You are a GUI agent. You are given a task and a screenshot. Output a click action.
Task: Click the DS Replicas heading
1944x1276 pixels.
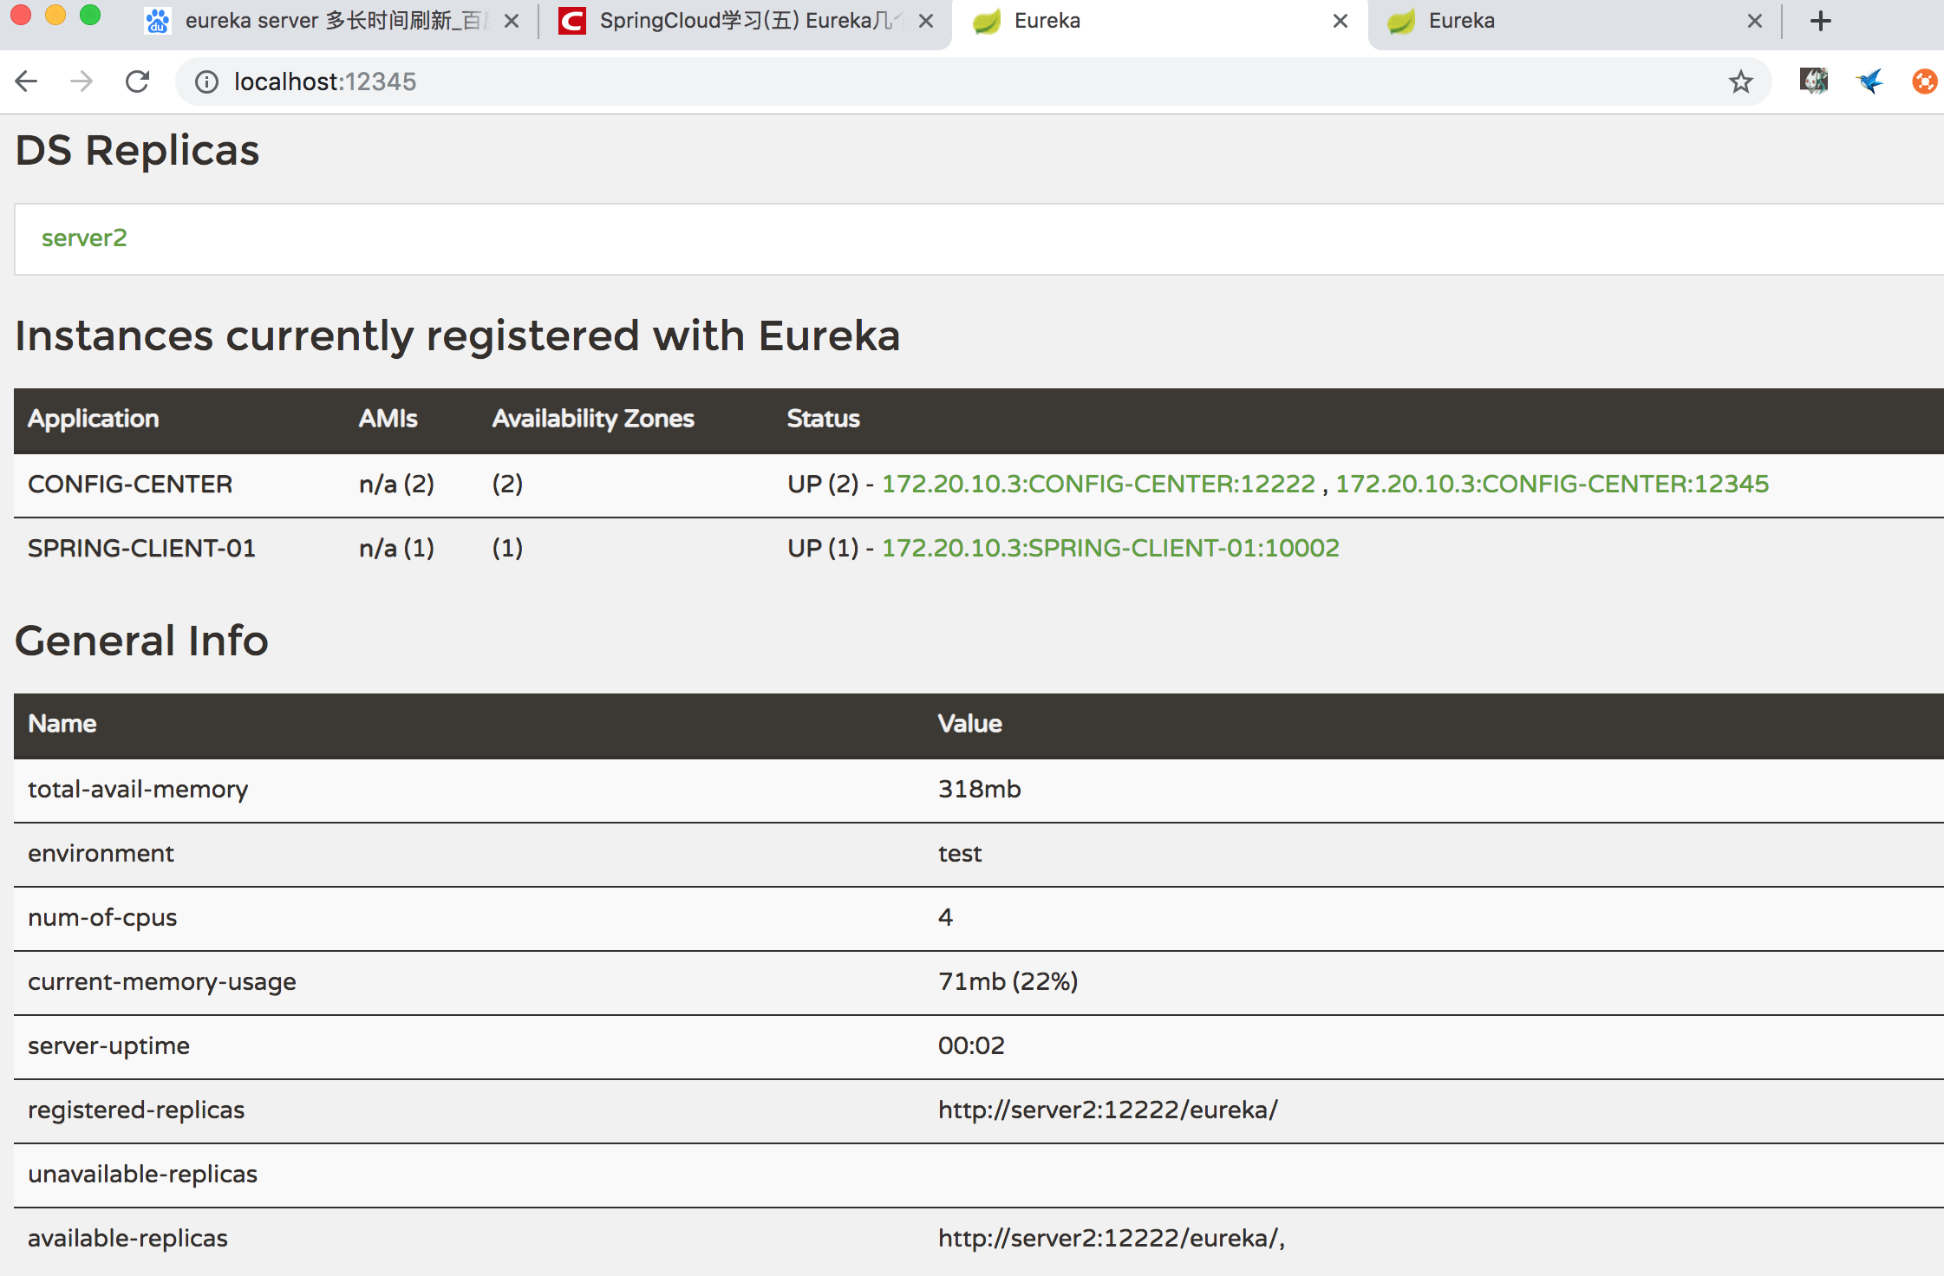(137, 150)
